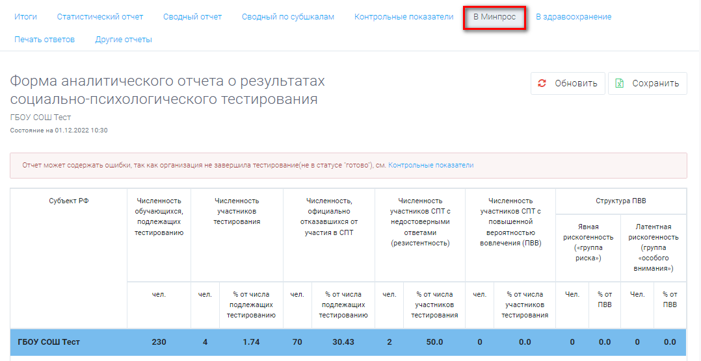Go to Сводный по субшкалам tab
Screen dimensions: 701x361
(x=288, y=17)
